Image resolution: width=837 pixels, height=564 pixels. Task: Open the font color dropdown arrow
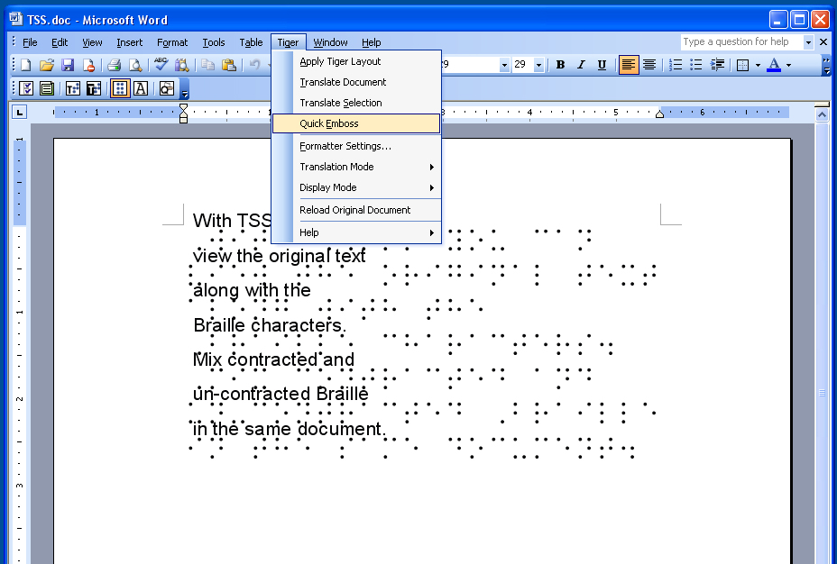tap(788, 64)
